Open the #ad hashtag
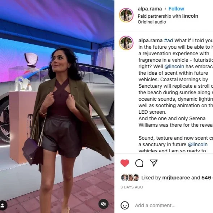The height and width of the screenshot is (213, 213). point(169,40)
